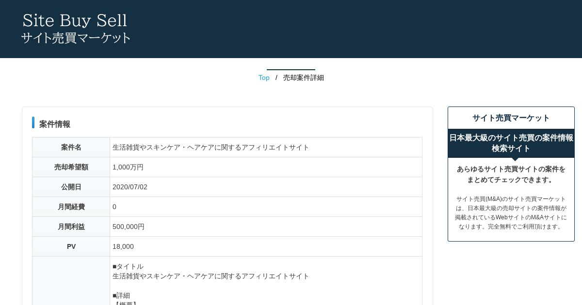
Task: Click the 月間利益 header cell
Action: click(x=71, y=227)
